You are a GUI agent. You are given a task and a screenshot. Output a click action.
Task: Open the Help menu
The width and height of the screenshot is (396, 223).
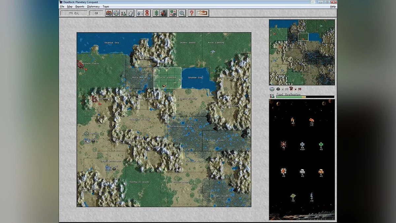click(x=333, y=7)
